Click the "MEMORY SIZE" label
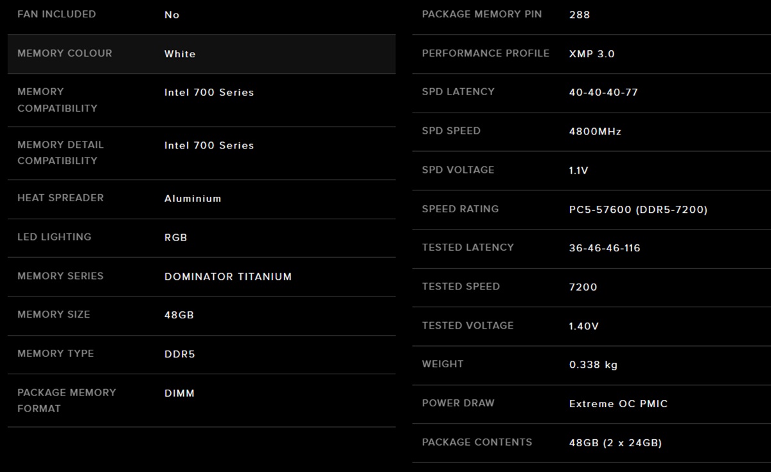 [54, 314]
